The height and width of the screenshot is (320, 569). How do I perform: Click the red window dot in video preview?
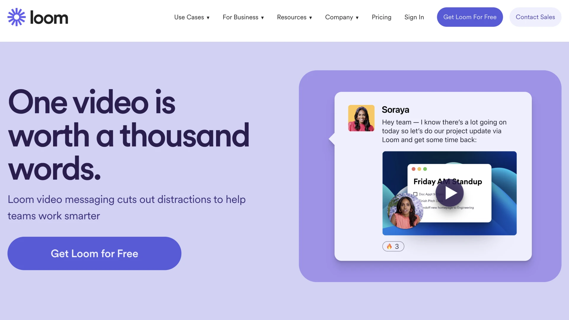(413, 169)
